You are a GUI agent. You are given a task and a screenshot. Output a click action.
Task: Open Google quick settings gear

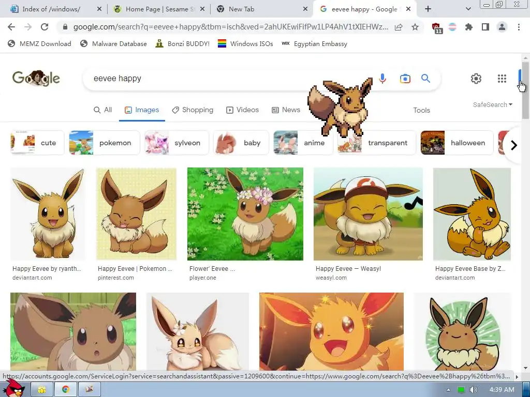pos(476,79)
